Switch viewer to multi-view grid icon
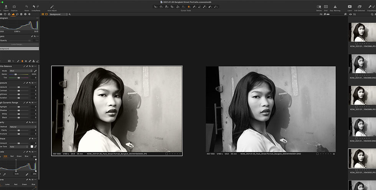 point(43,14)
